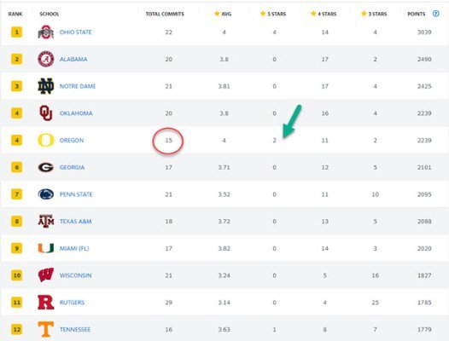Open the Tennessee school link
Image resolution: width=449 pixels, height=341 pixels.
pos(75,329)
